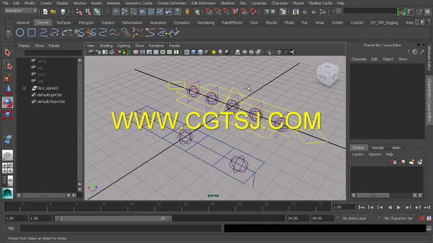Toggle snap to points icon
Screen dimensions: 433x243
226,11
